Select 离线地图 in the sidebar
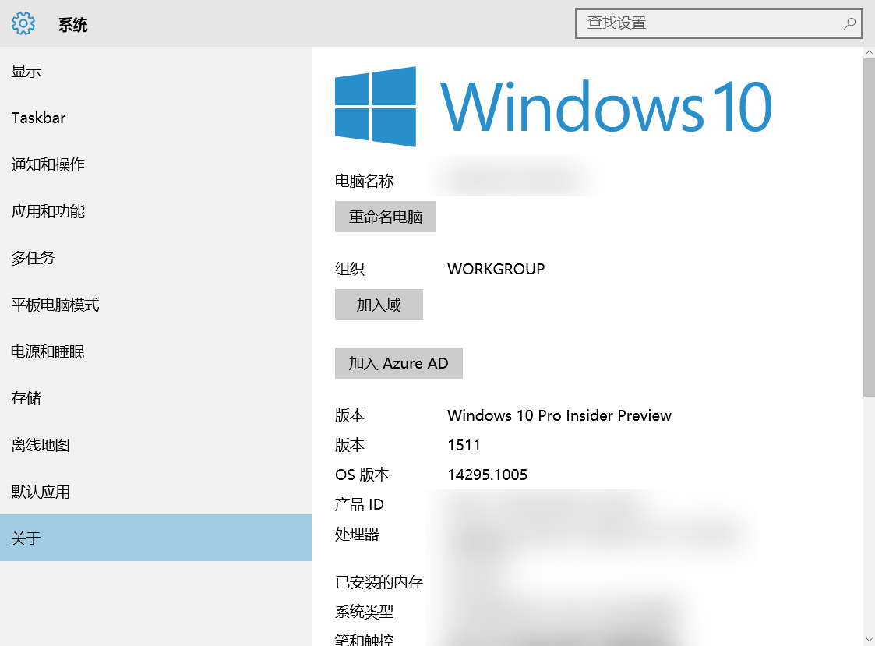The image size is (875, 646). click(41, 445)
